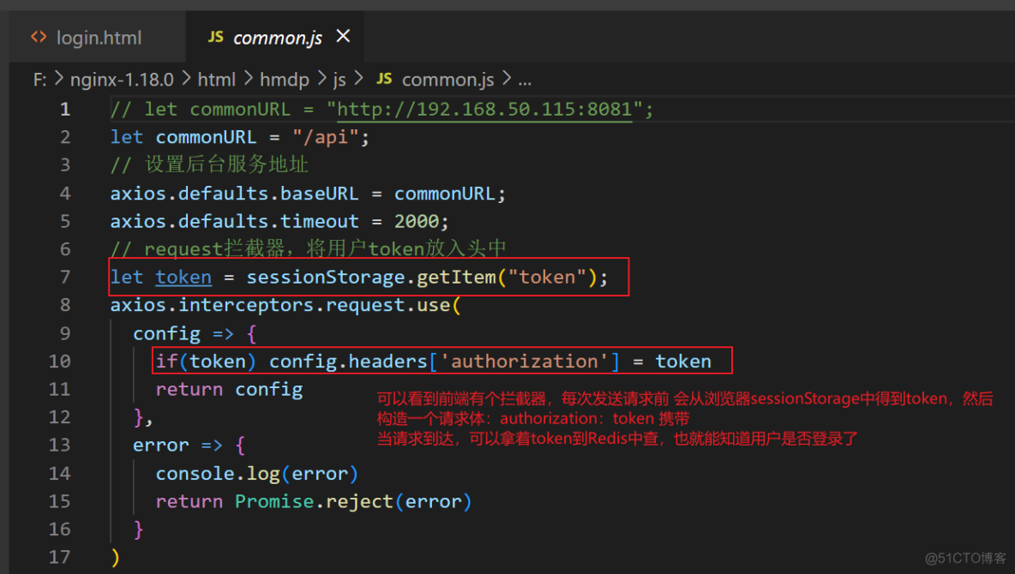
Task: Click the underlined token variable declaration
Action: click(183, 278)
